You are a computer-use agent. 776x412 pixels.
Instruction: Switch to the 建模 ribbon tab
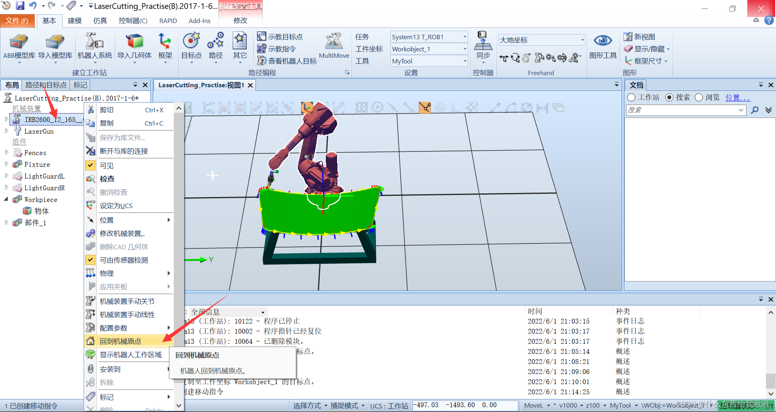[74, 21]
